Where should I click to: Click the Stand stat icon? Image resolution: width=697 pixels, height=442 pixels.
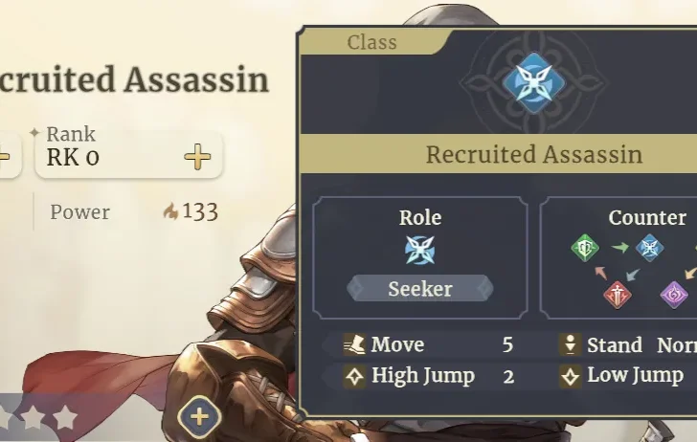(x=570, y=344)
